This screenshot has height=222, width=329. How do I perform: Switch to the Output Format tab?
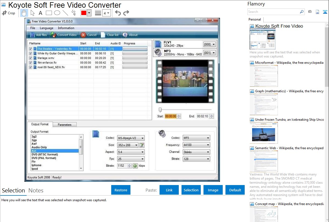(x=40, y=124)
